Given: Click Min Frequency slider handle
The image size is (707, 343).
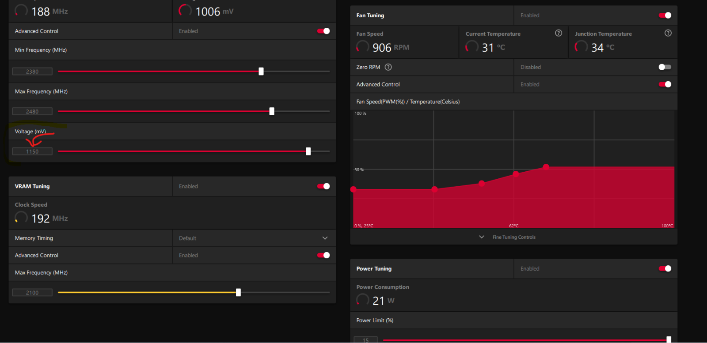Looking at the screenshot, I should pos(261,71).
